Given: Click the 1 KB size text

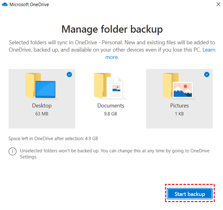Looking at the screenshot, I should 179,114.
